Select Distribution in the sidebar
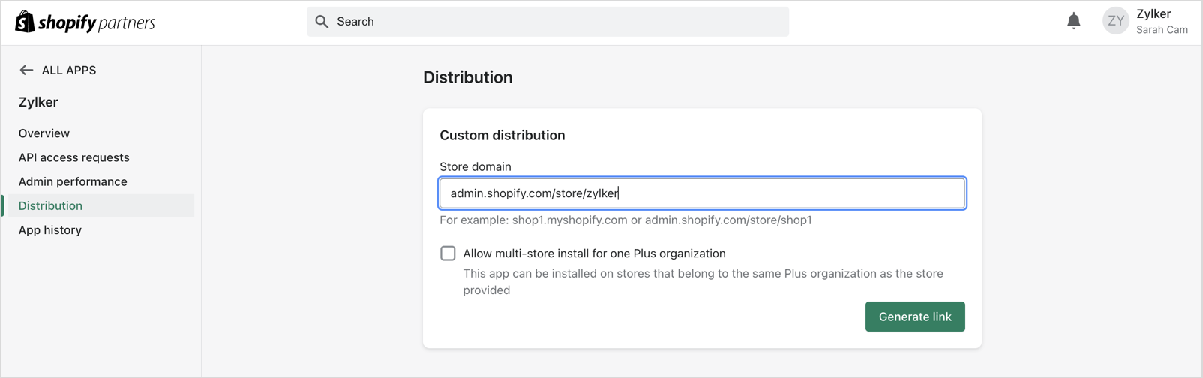Viewport: 1203px width, 378px height. click(x=50, y=205)
